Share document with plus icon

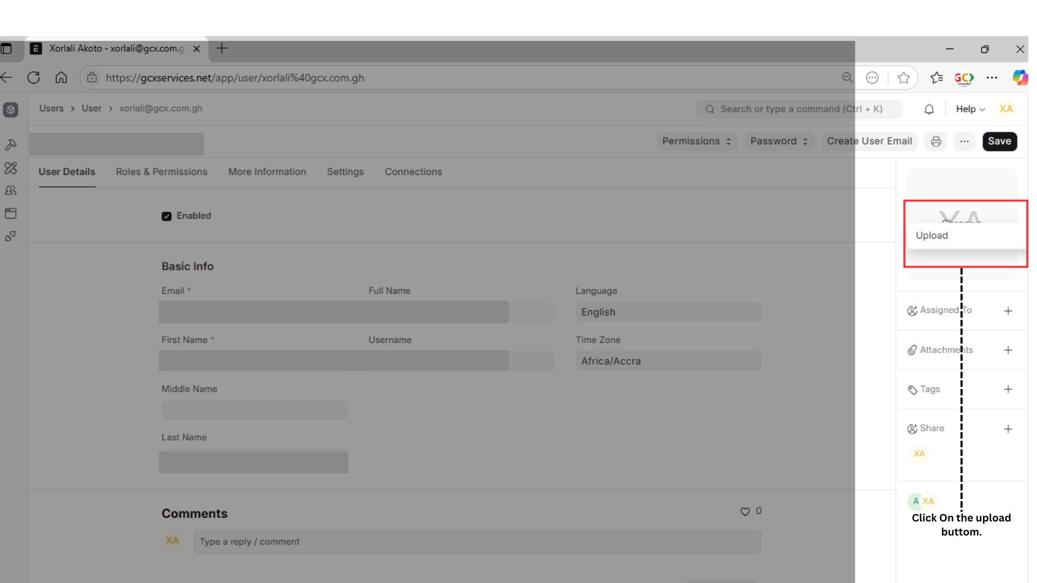(1008, 429)
